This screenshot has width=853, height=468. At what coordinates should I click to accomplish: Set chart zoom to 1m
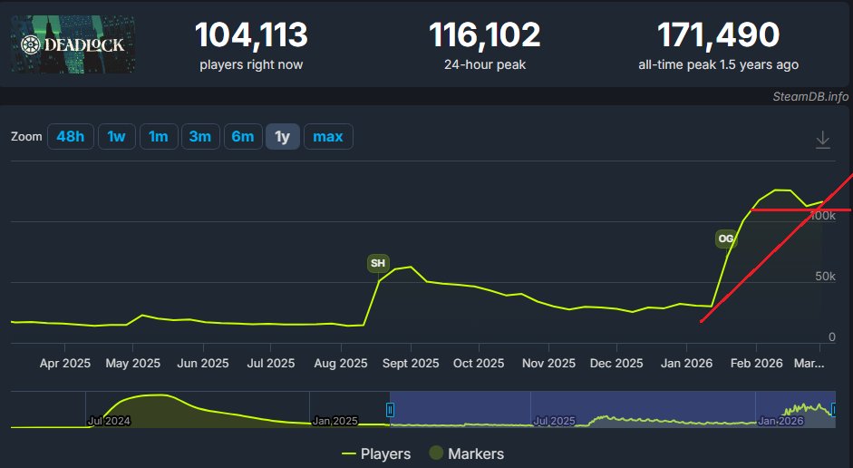click(159, 137)
